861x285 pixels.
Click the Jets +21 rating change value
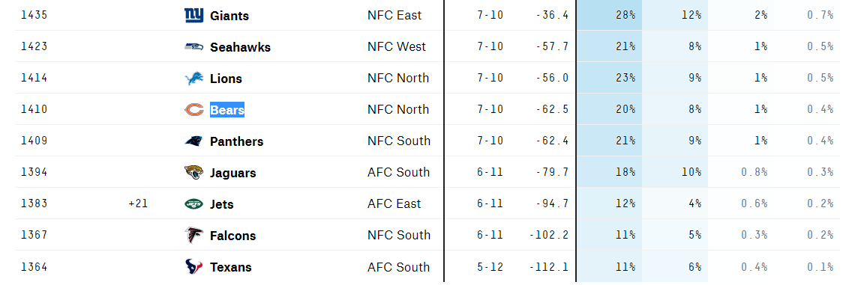coord(138,203)
